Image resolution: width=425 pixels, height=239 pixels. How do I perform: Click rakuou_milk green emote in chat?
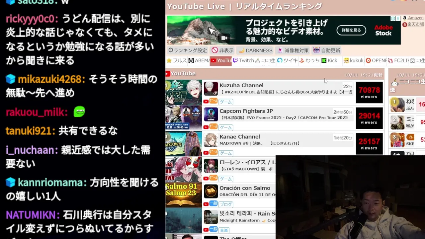coord(79,112)
